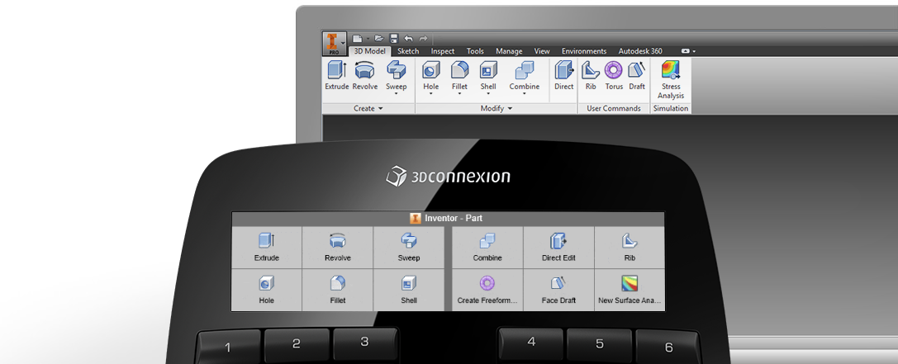Viewport: 898px width, 364px height.
Task: Expand the Hole dropdown arrow in the ribbon
Action: (430, 93)
